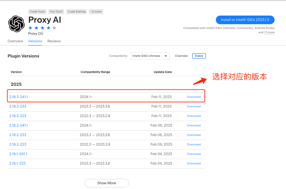Viewport: 286px width, 189px height.
Task: Download version 2.16.2-233
Action: (x=194, y=135)
